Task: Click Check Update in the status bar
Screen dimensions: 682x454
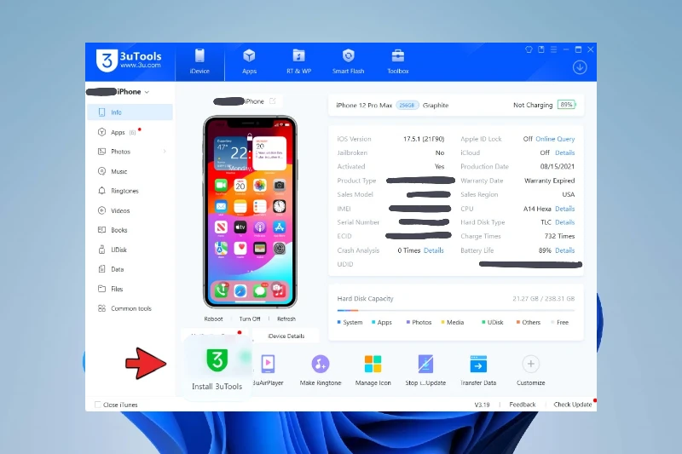Action: point(572,405)
